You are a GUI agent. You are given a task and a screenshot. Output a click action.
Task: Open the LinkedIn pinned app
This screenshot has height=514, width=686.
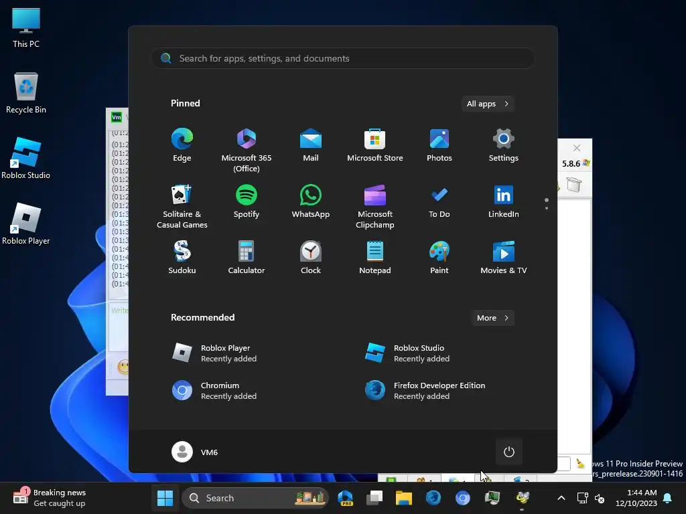click(504, 201)
